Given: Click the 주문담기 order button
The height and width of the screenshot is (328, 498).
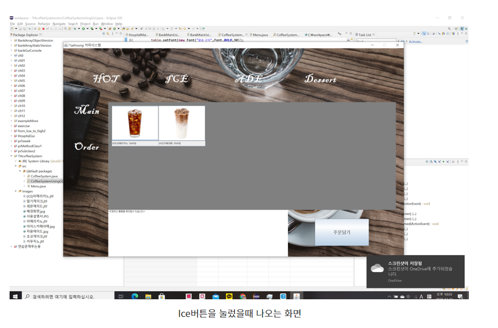Looking at the screenshot, I should click(x=342, y=232).
